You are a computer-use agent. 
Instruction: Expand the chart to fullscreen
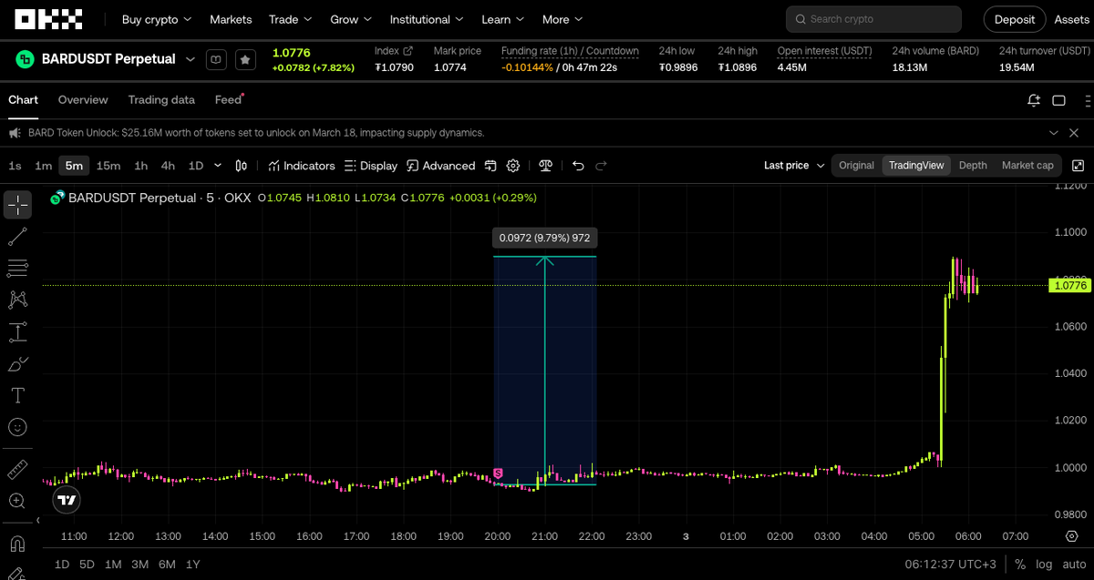pyautogui.click(x=1079, y=166)
